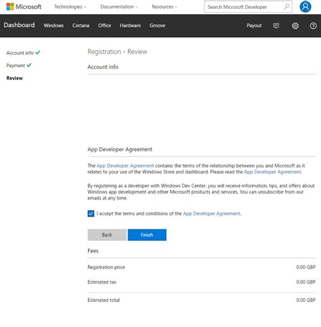Open the Hardware dashboard section
This screenshot has width=321, height=327.
[130, 26]
